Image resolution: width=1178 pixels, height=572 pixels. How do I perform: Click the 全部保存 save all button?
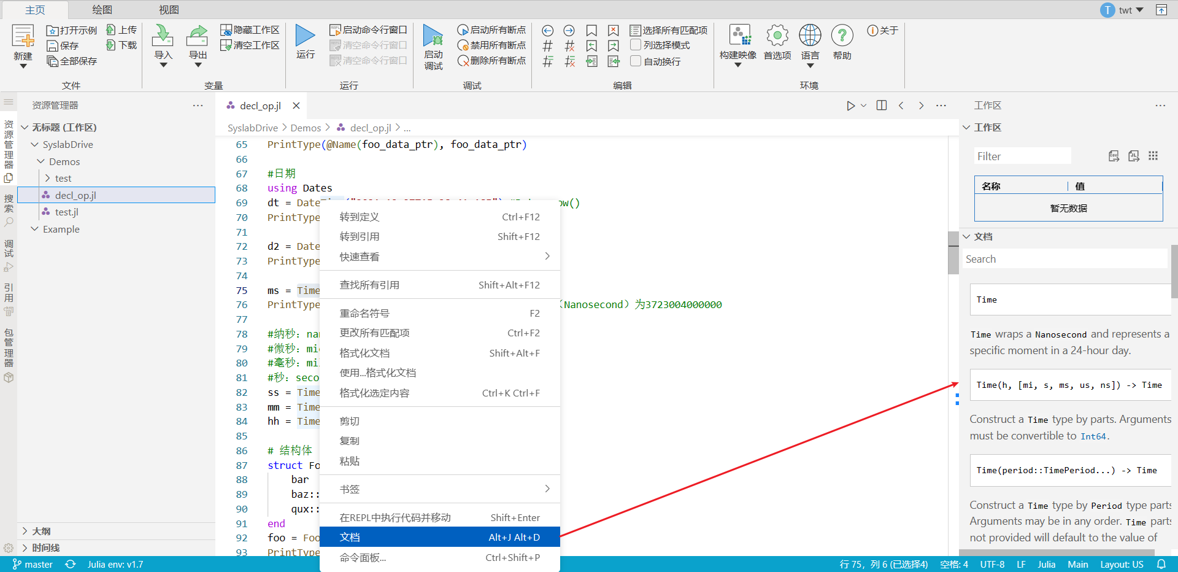pos(72,61)
